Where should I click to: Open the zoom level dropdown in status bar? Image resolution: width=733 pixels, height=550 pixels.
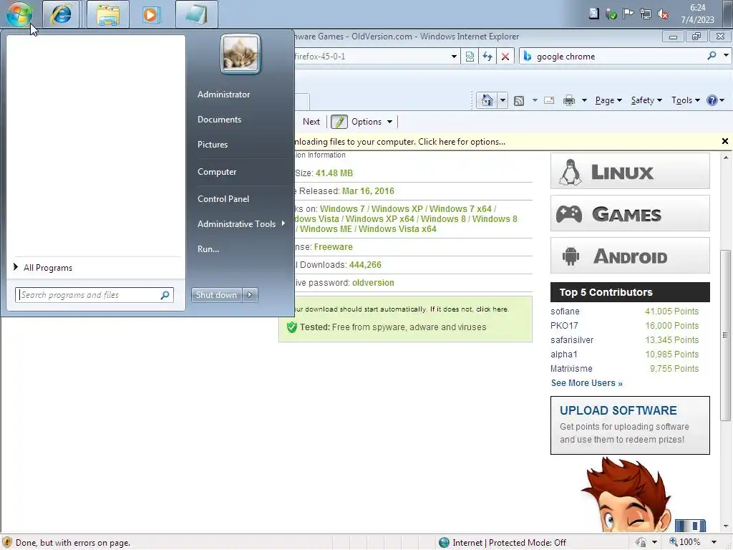(714, 542)
